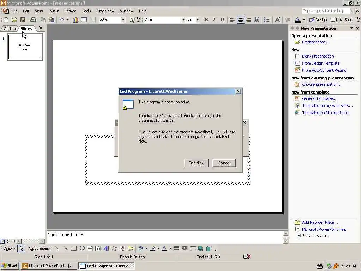Open the Undo history dropdown arrow
The image size is (361, 271).
coord(67,20)
